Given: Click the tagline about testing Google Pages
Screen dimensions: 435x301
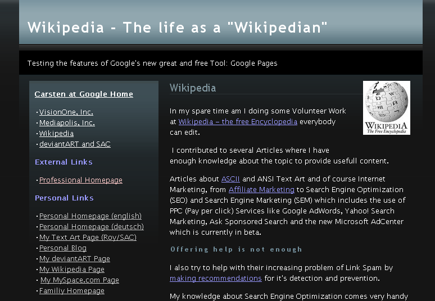Looking at the screenshot, I should click(152, 63).
